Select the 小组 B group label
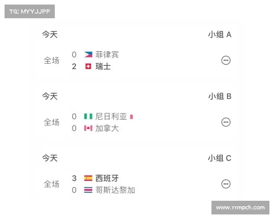Viewport: 274px width, 219px height. click(220, 96)
